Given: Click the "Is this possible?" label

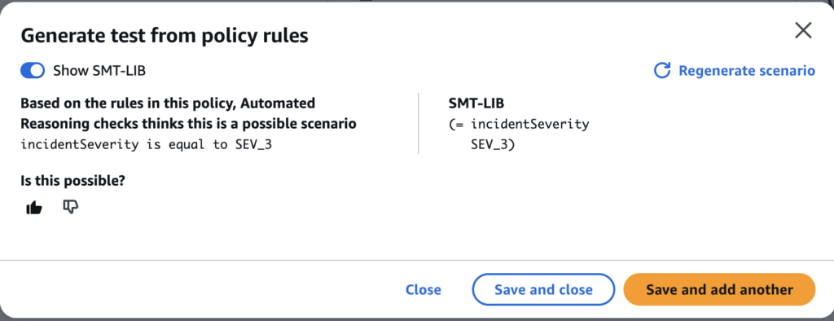Looking at the screenshot, I should pos(72,181).
